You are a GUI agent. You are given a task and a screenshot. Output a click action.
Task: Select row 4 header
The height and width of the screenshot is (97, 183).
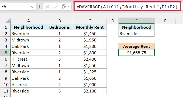click(5, 46)
